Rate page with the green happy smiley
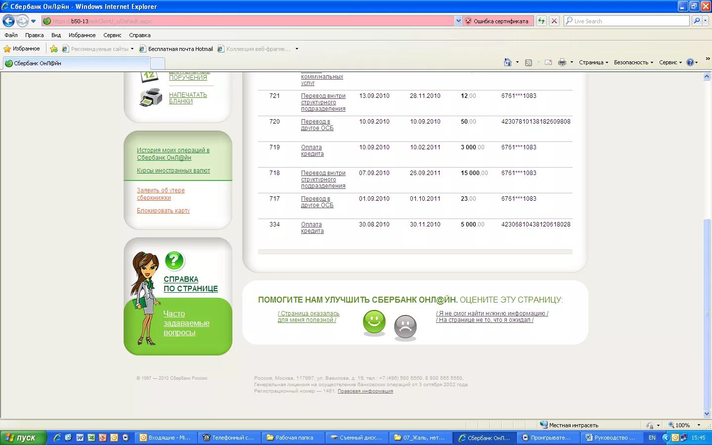Viewport: 712px width, 445px height. click(x=374, y=322)
